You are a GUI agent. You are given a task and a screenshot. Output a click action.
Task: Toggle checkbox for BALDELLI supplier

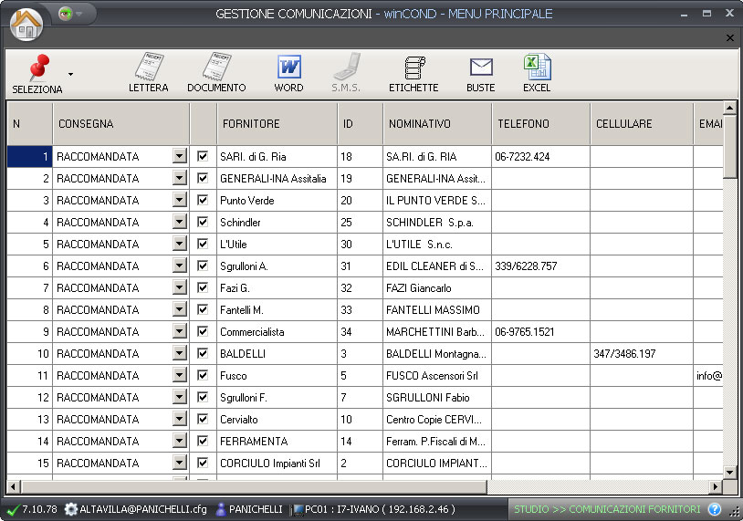point(203,353)
